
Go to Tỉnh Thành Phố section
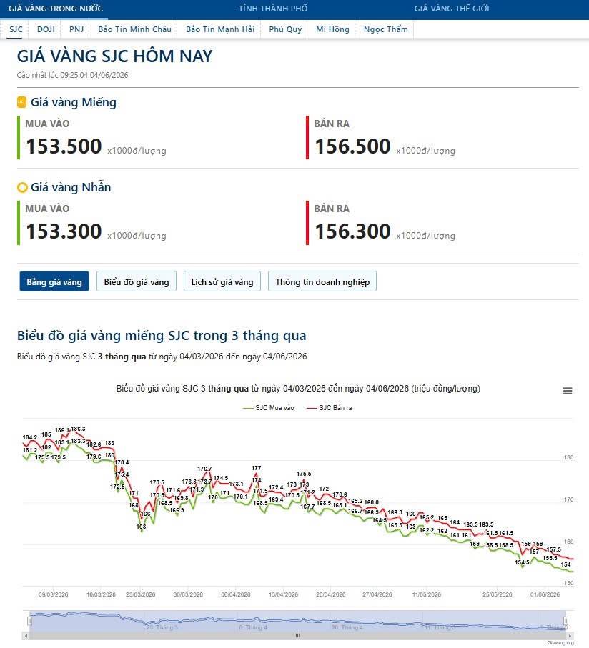point(273,9)
